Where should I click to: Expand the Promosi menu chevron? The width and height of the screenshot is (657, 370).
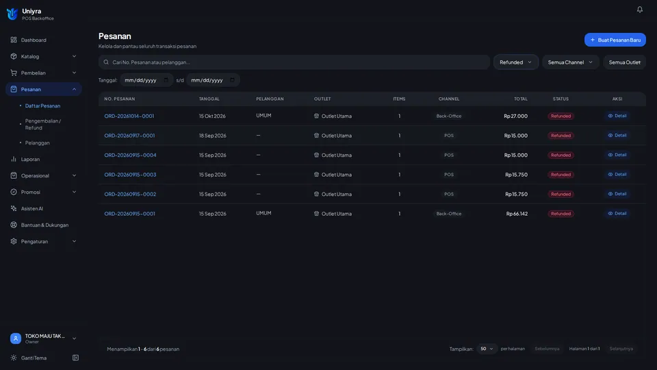click(x=74, y=192)
